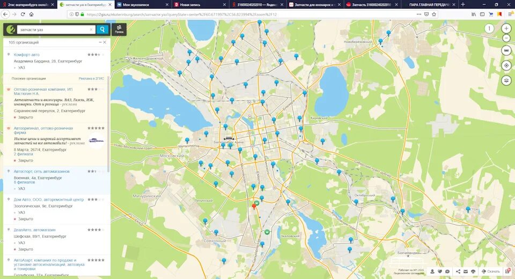The width and height of the screenshot is (515, 279).
Task: Click the 2GIS logo in the search bar
Action: tap(11, 30)
